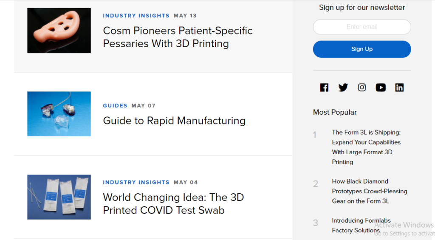Open How Black Diamond Prototypes popular post
Image resolution: width=435 pixels, height=240 pixels.
(369, 191)
